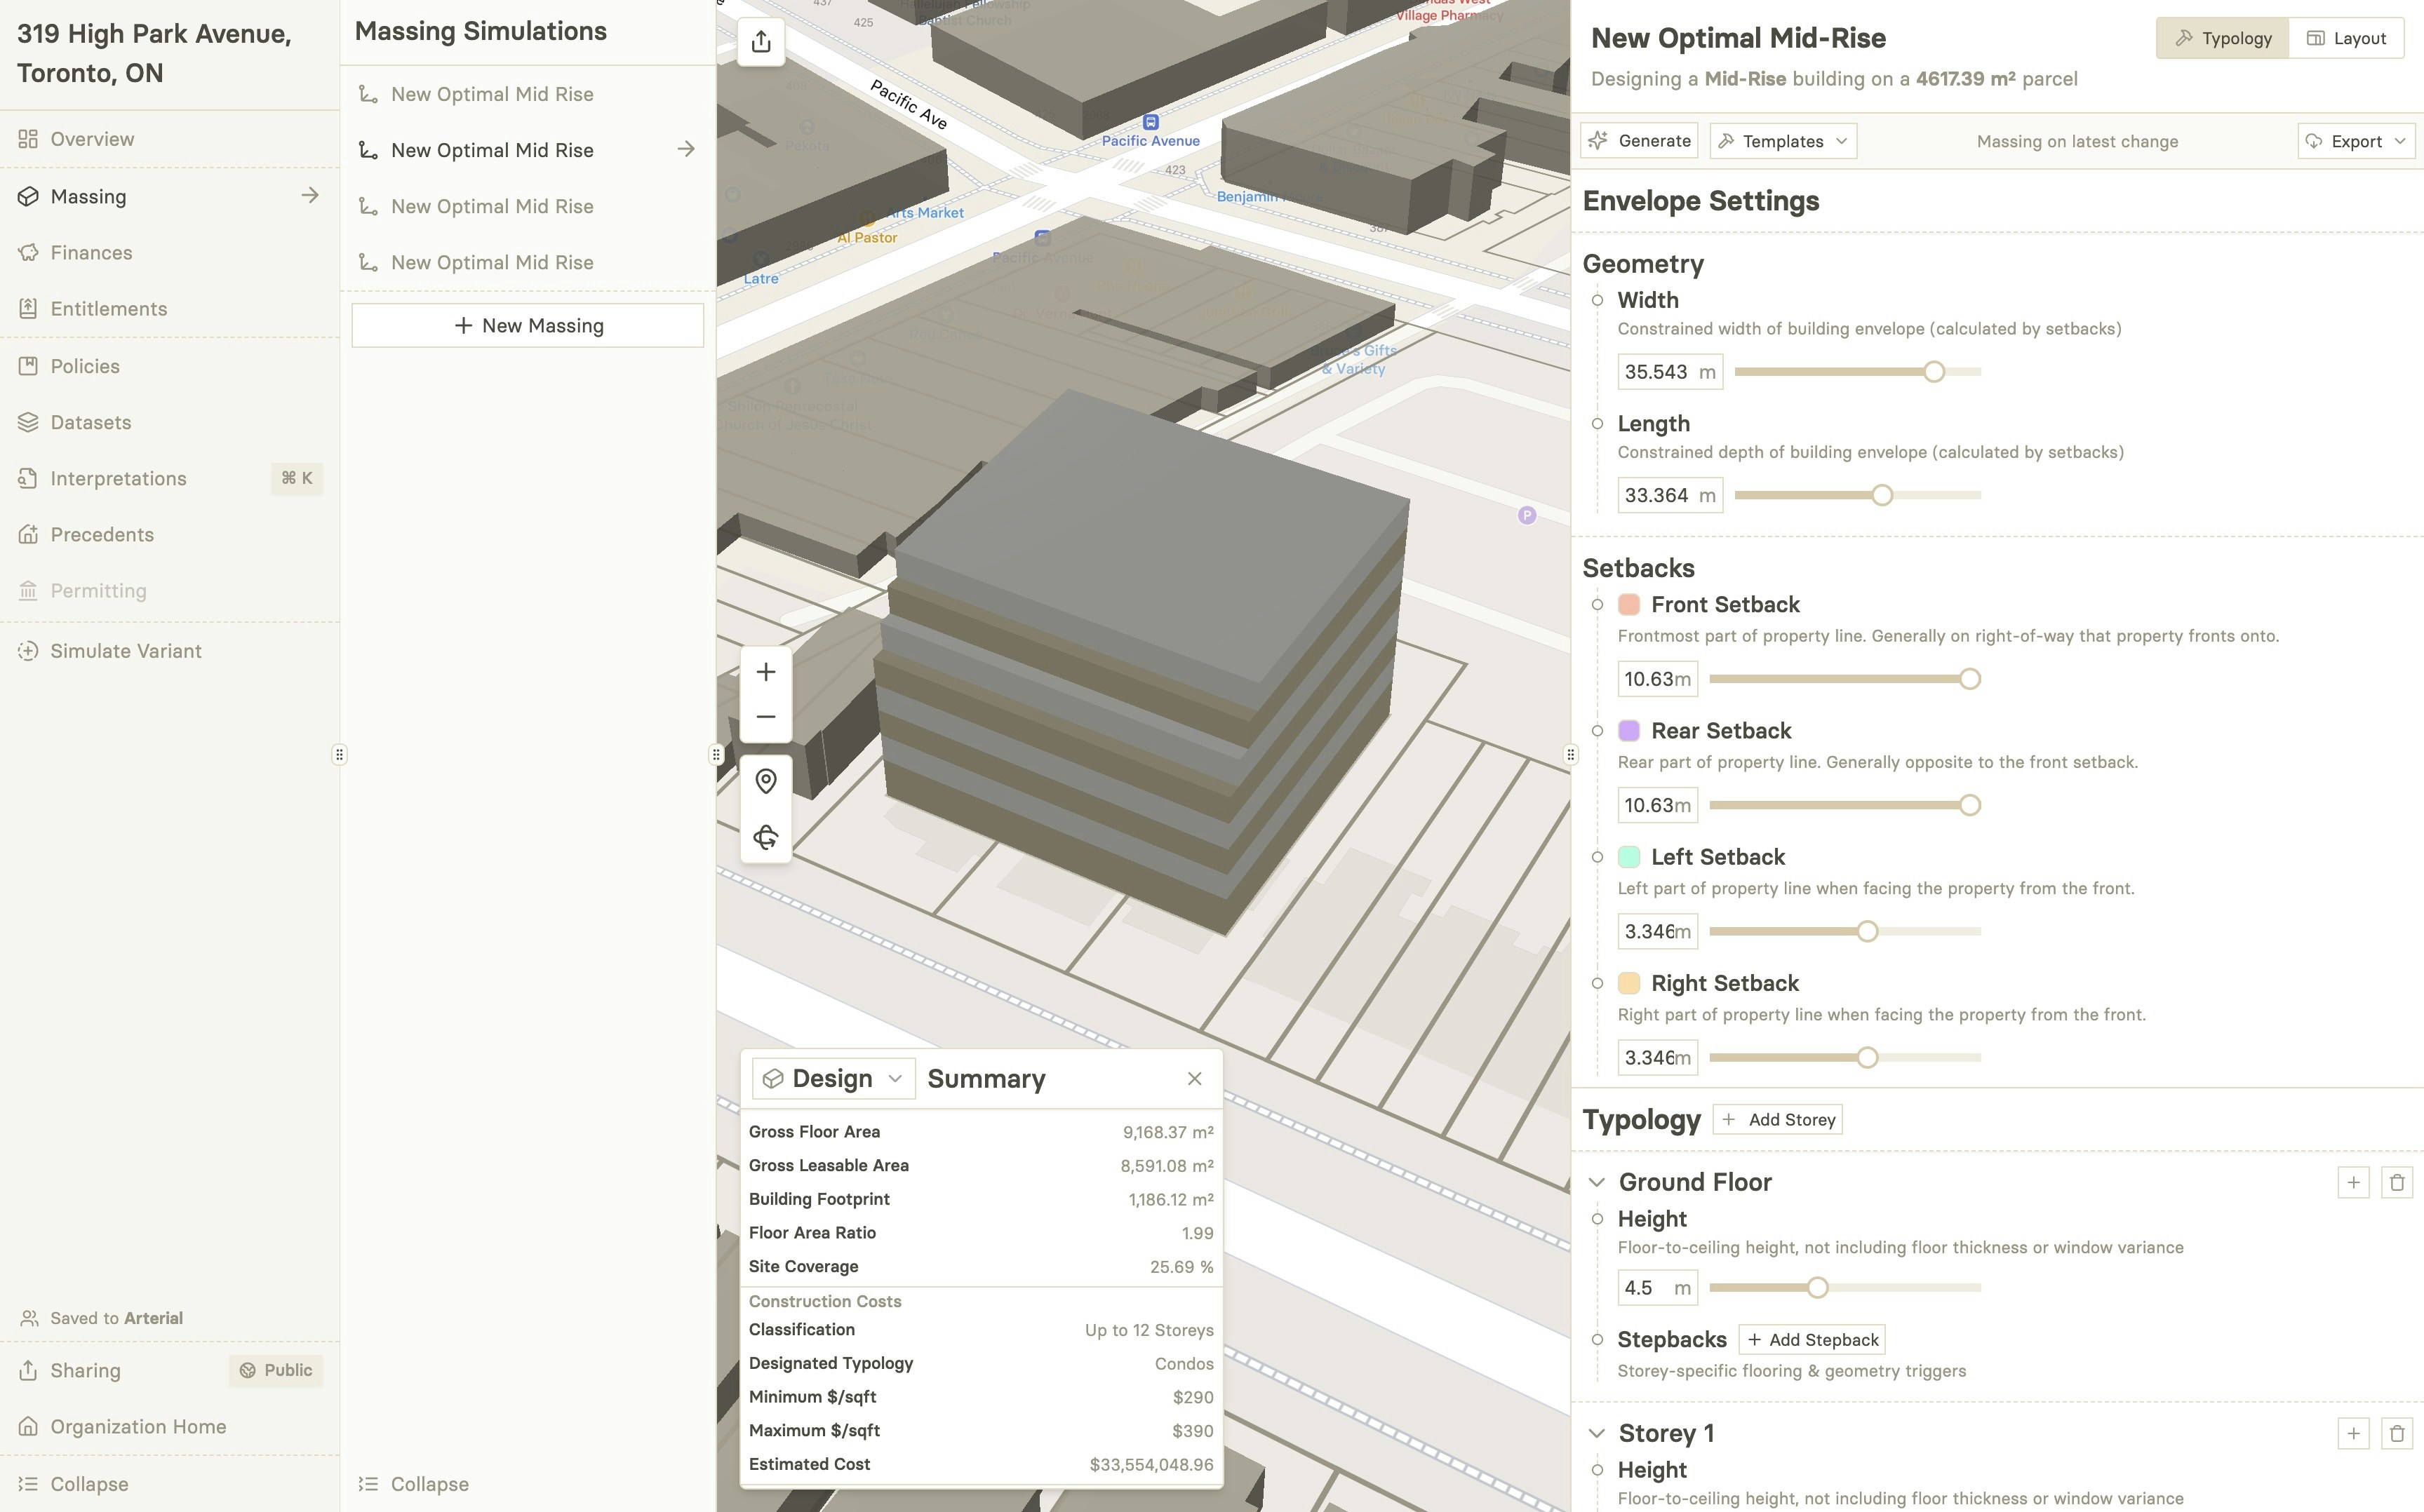Add storey after Storey 1 with plus icon
Viewport: 2424px width, 1512px height.
(x=2353, y=1434)
